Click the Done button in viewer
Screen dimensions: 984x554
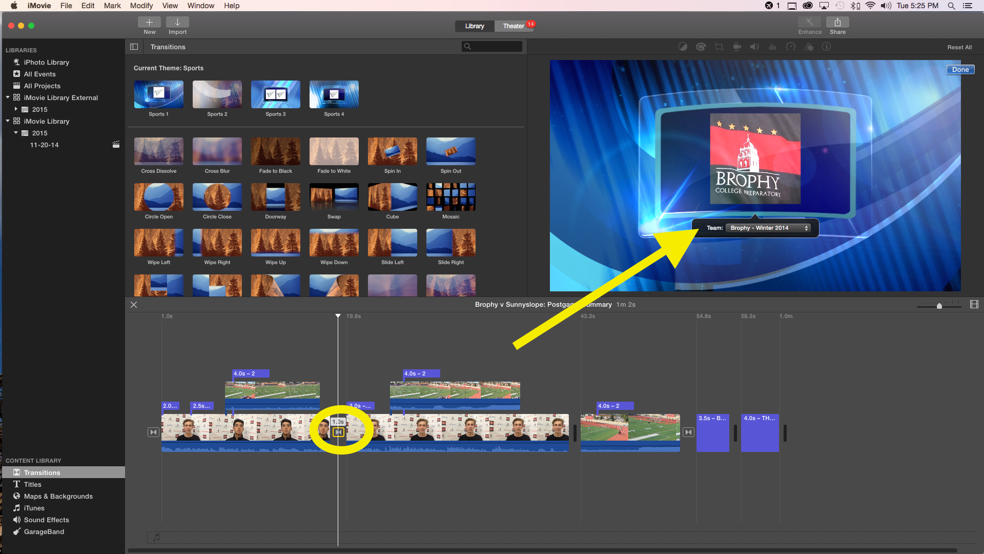pos(960,70)
